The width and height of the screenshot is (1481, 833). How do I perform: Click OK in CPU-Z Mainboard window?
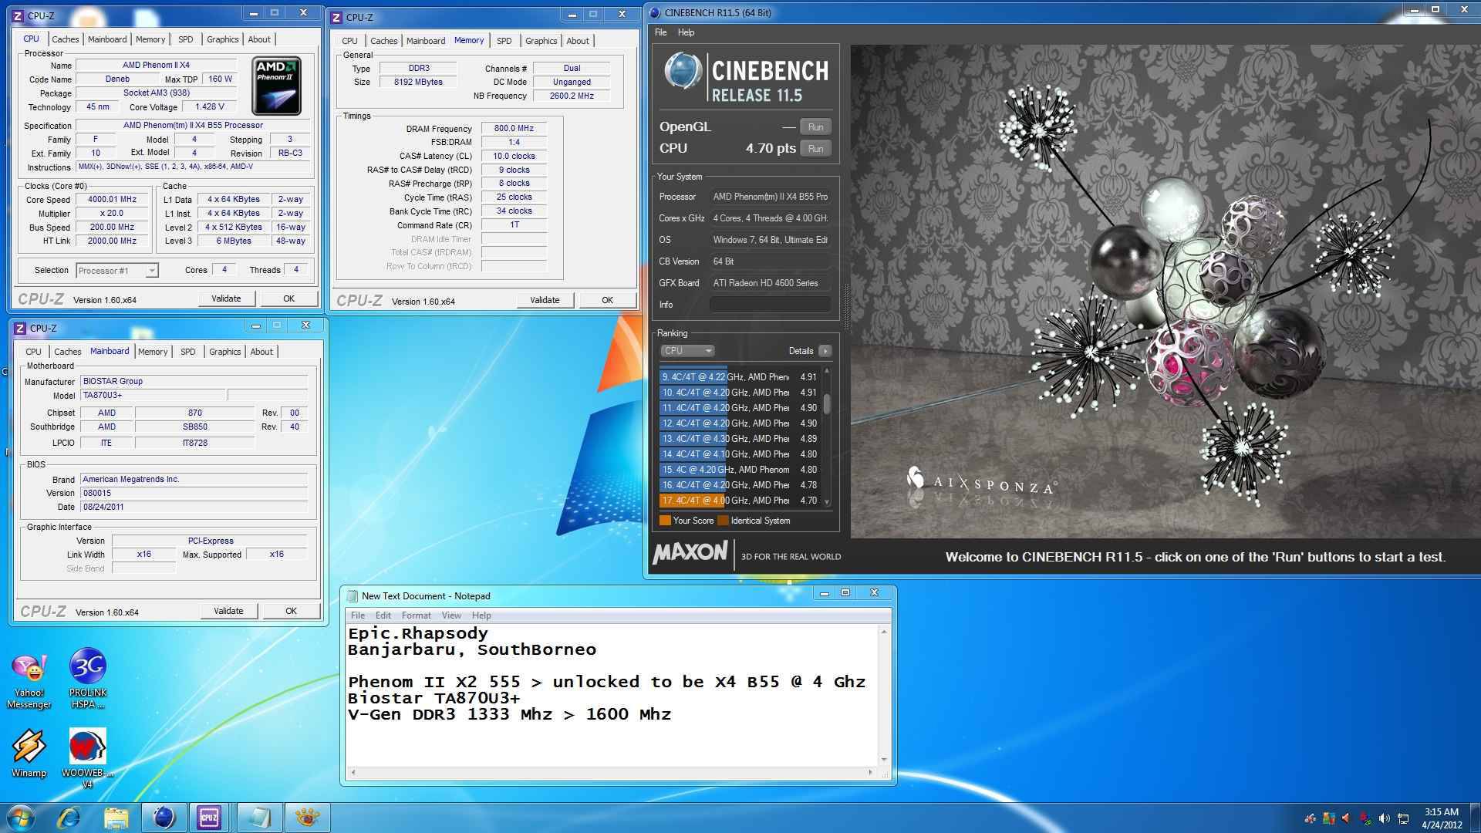pyautogui.click(x=291, y=611)
